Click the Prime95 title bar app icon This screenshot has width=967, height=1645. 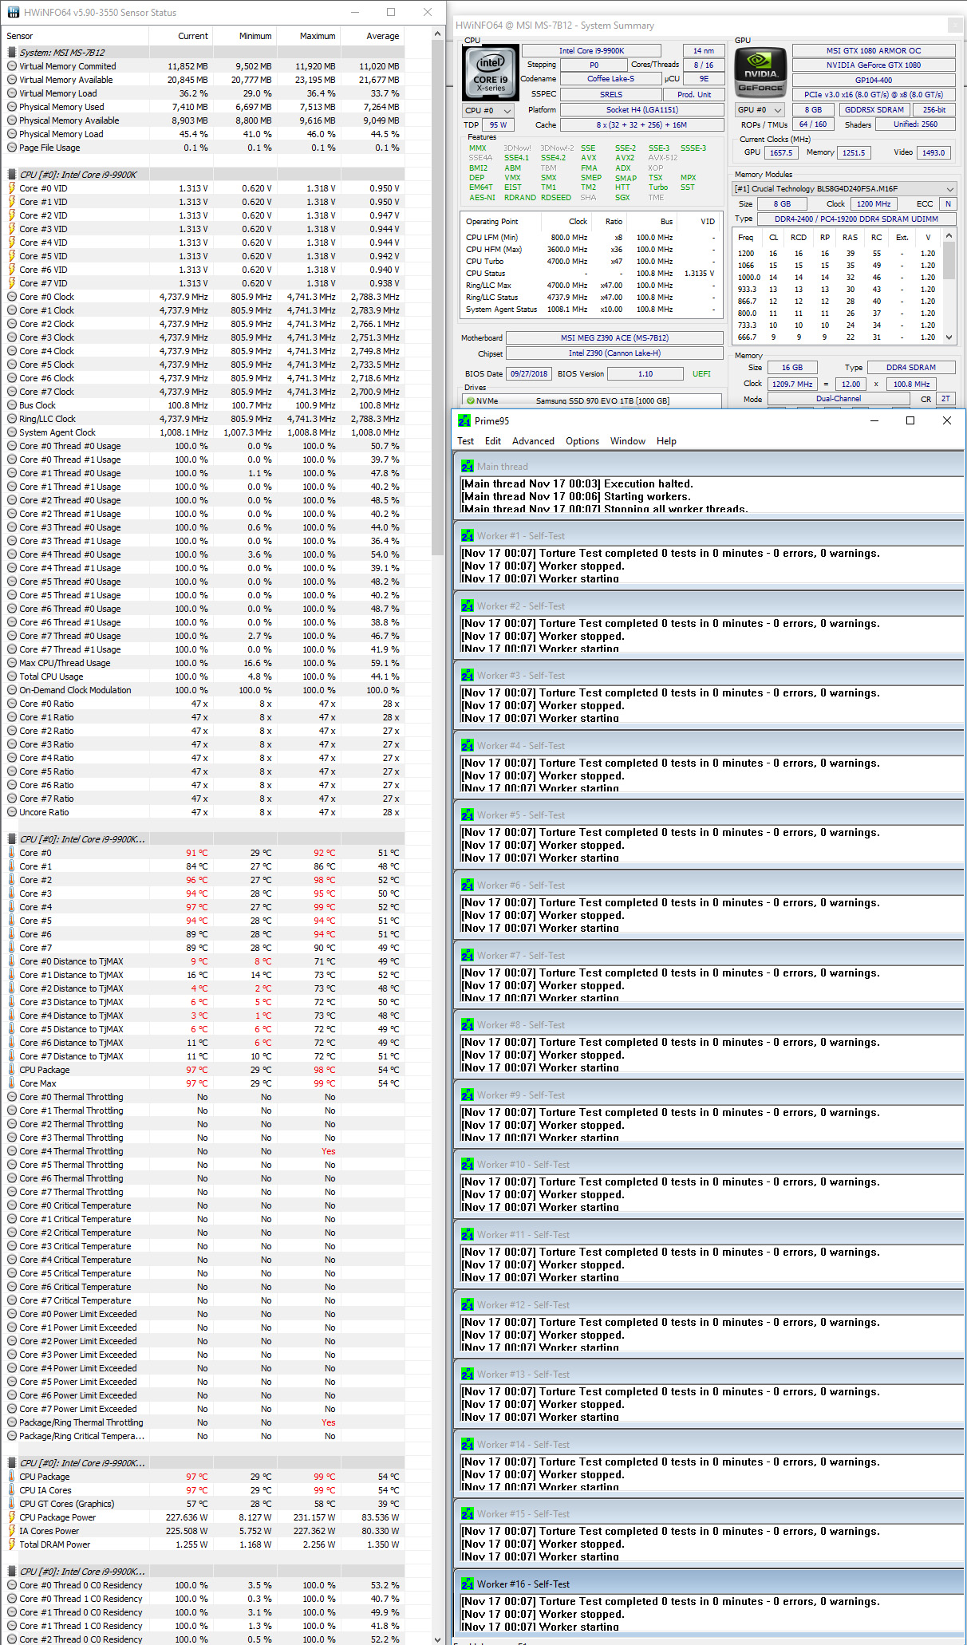(x=464, y=420)
